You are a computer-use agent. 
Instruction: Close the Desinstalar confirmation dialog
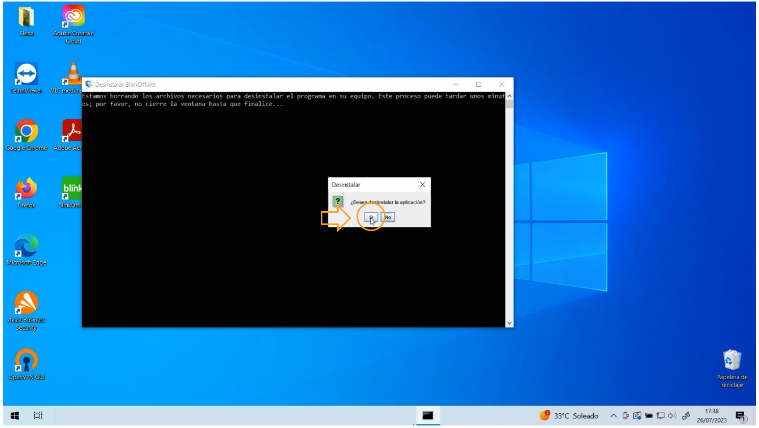point(422,185)
